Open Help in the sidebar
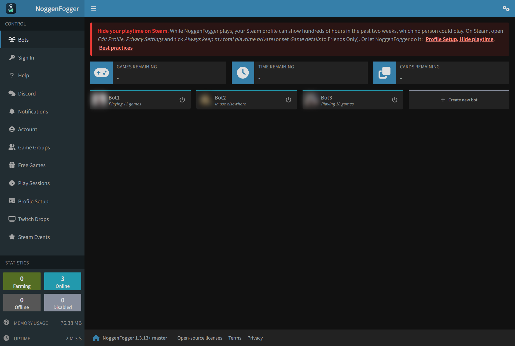Image resolution: width=515 pixels, height=346 pixels. 42,75
